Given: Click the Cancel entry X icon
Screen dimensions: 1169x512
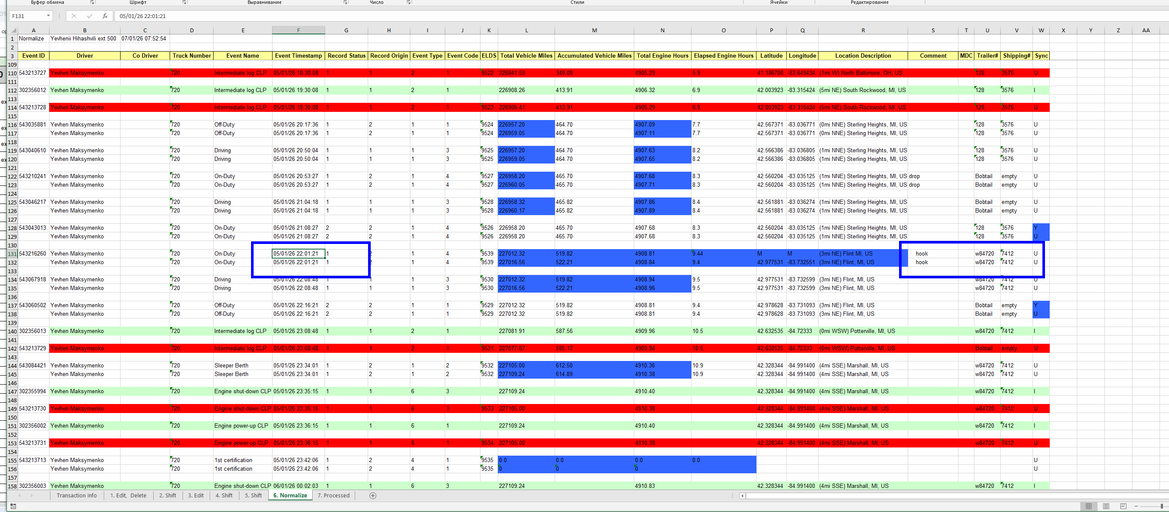Looking at the screenshot, I should click(74, 16).
